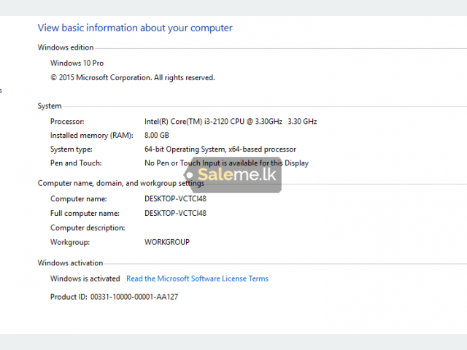The height and width of the screenshot is (350, 467).
Task: Click the 'Workgroup:' label
Action: 70,242
